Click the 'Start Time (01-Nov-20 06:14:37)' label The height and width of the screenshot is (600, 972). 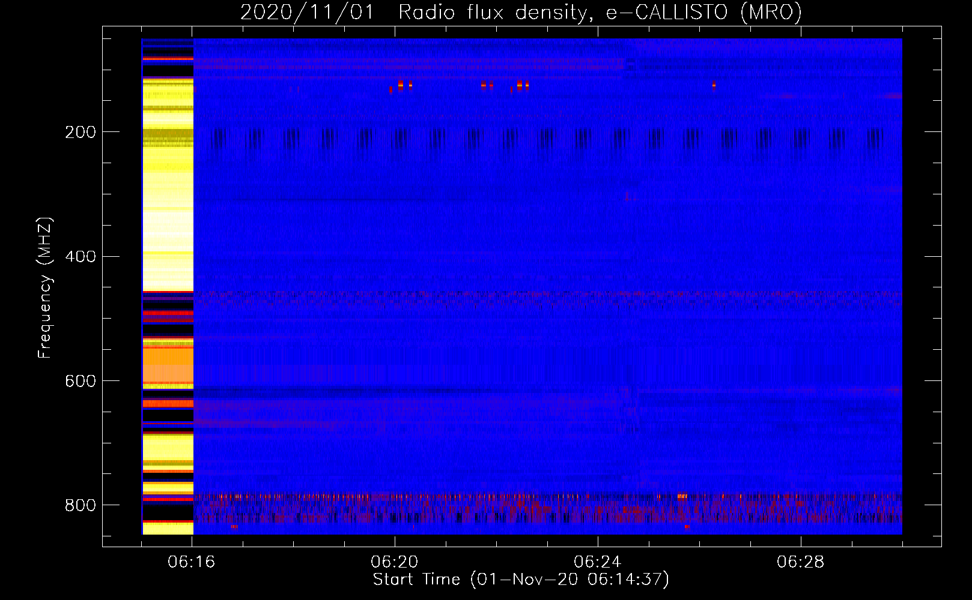tap(521, 580)
